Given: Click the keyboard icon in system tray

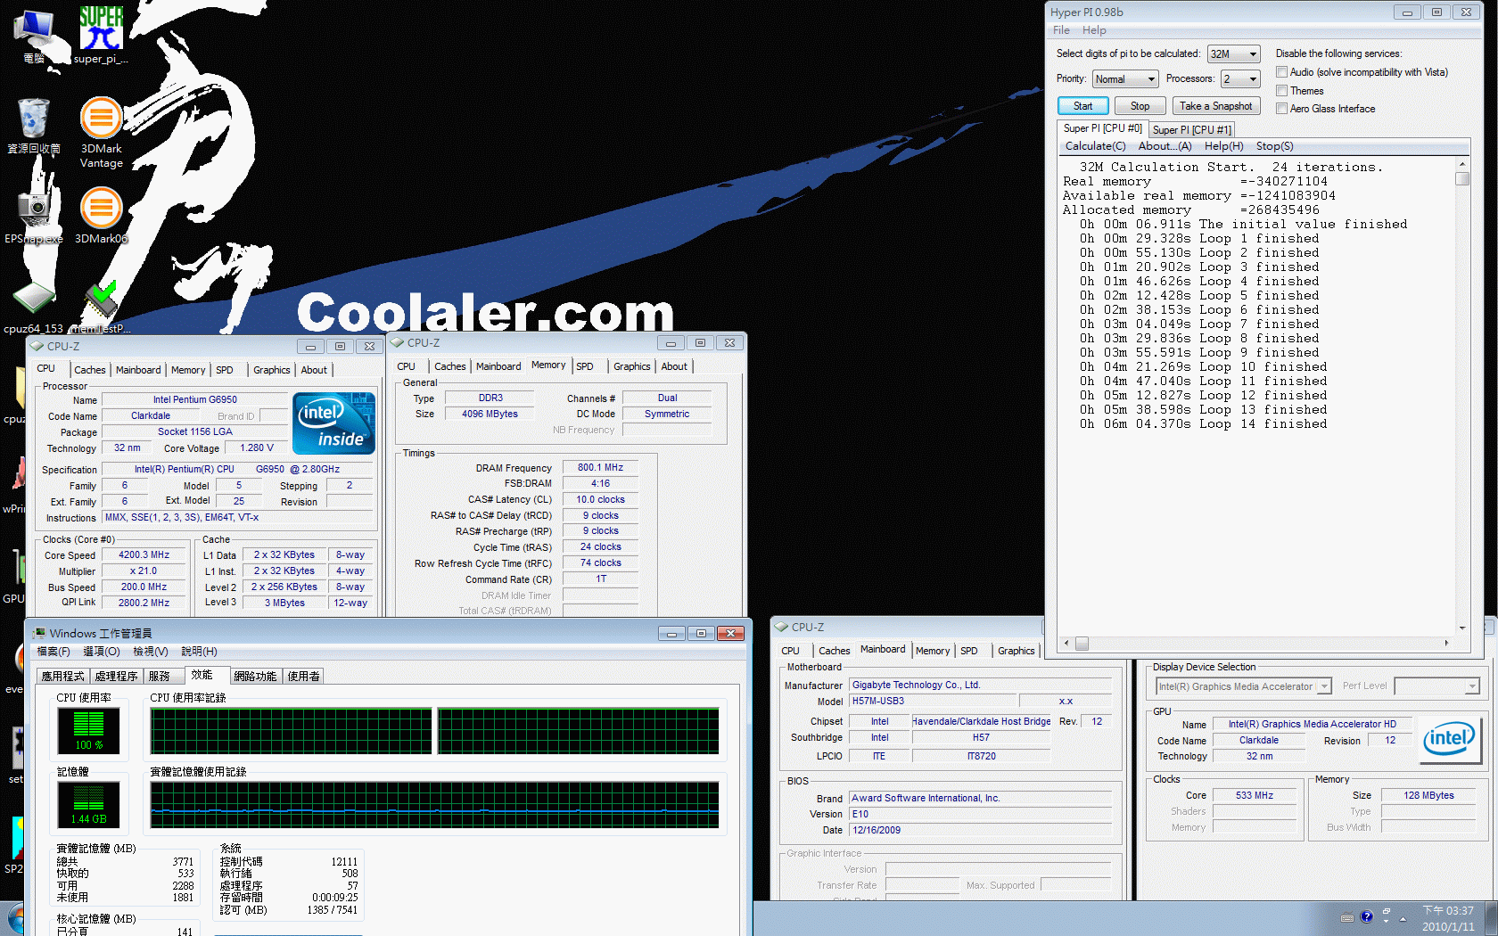Looking at the screenshot, I should (x=1347, y=917).
